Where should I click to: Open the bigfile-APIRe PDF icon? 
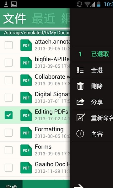(26, 63)
